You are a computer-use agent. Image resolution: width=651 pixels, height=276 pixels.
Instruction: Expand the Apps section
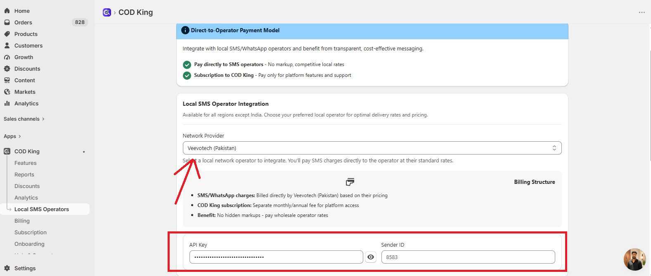[x=12, y=136]
